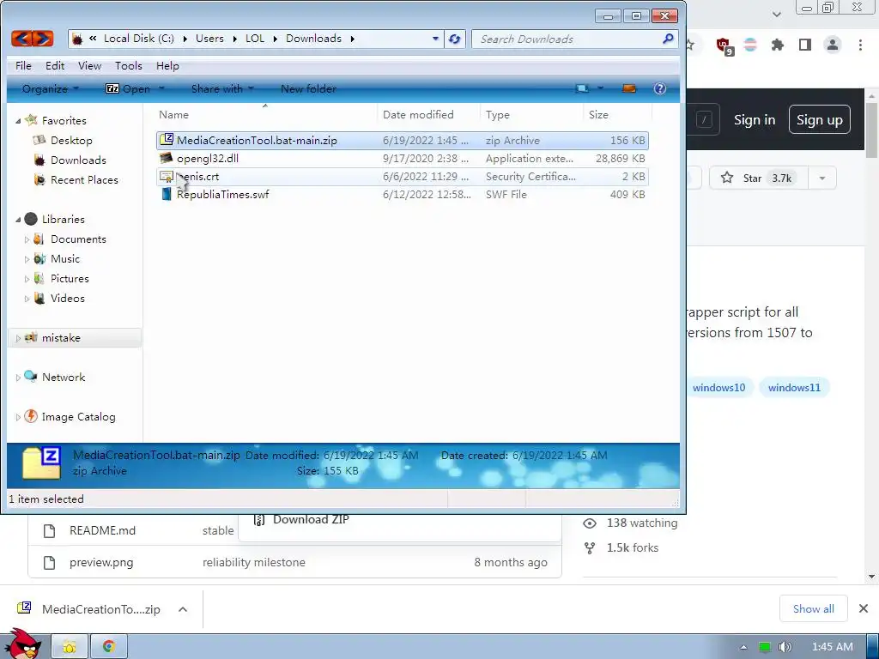This screenshot has height=659, width=879.
Task: Click the volume speaker tray icon
Action: point(785,647)
